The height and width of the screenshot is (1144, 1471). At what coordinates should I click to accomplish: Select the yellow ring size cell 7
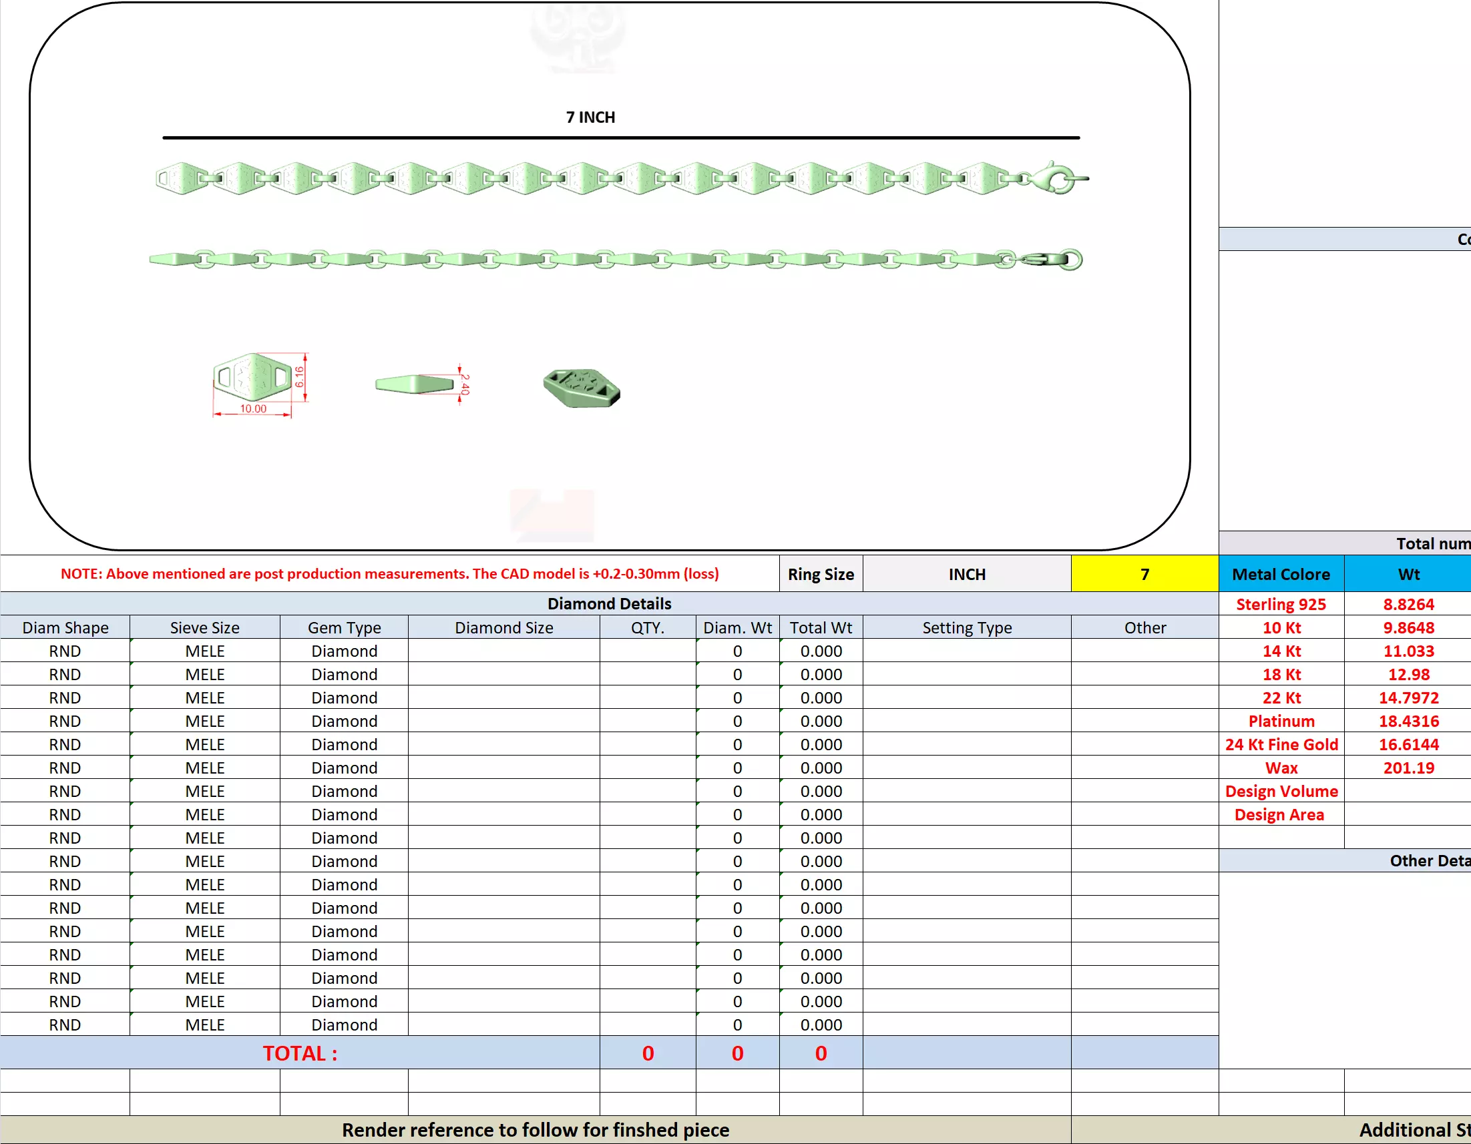click(1144, 575)
